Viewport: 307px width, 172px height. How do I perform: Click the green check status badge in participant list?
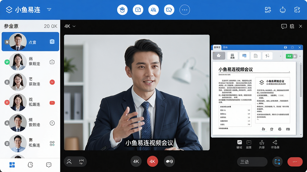coord(7,62)
